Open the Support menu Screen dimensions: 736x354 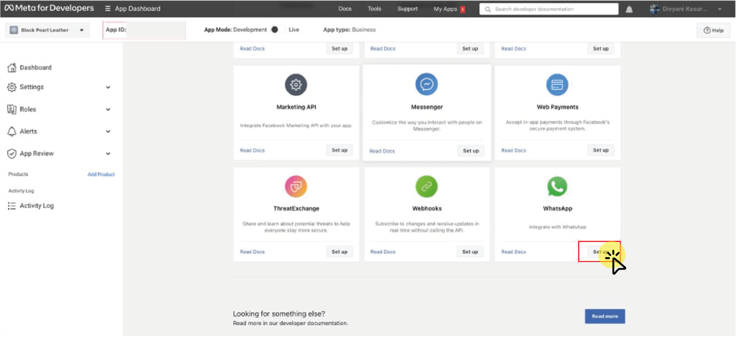pos(408,9)
